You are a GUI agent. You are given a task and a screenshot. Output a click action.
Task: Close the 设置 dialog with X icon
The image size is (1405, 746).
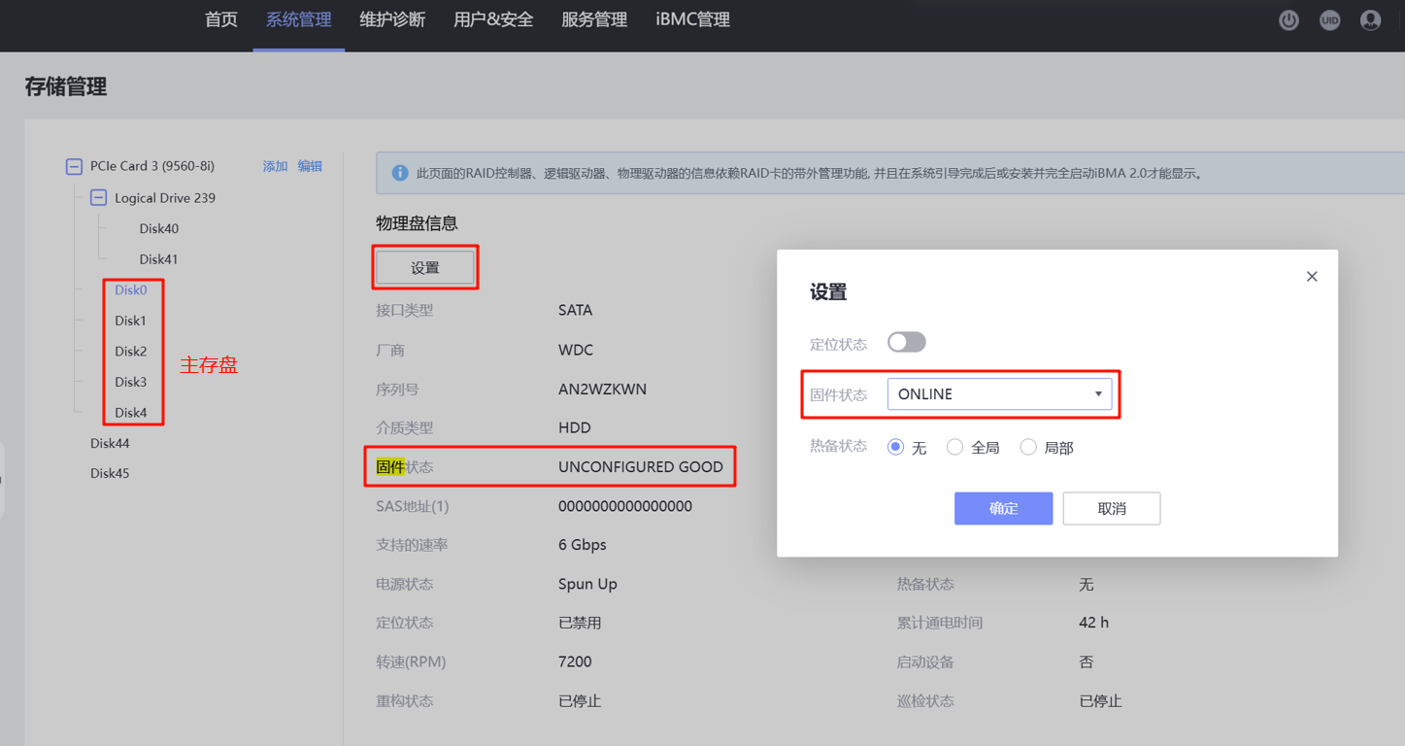point(1312,277)
